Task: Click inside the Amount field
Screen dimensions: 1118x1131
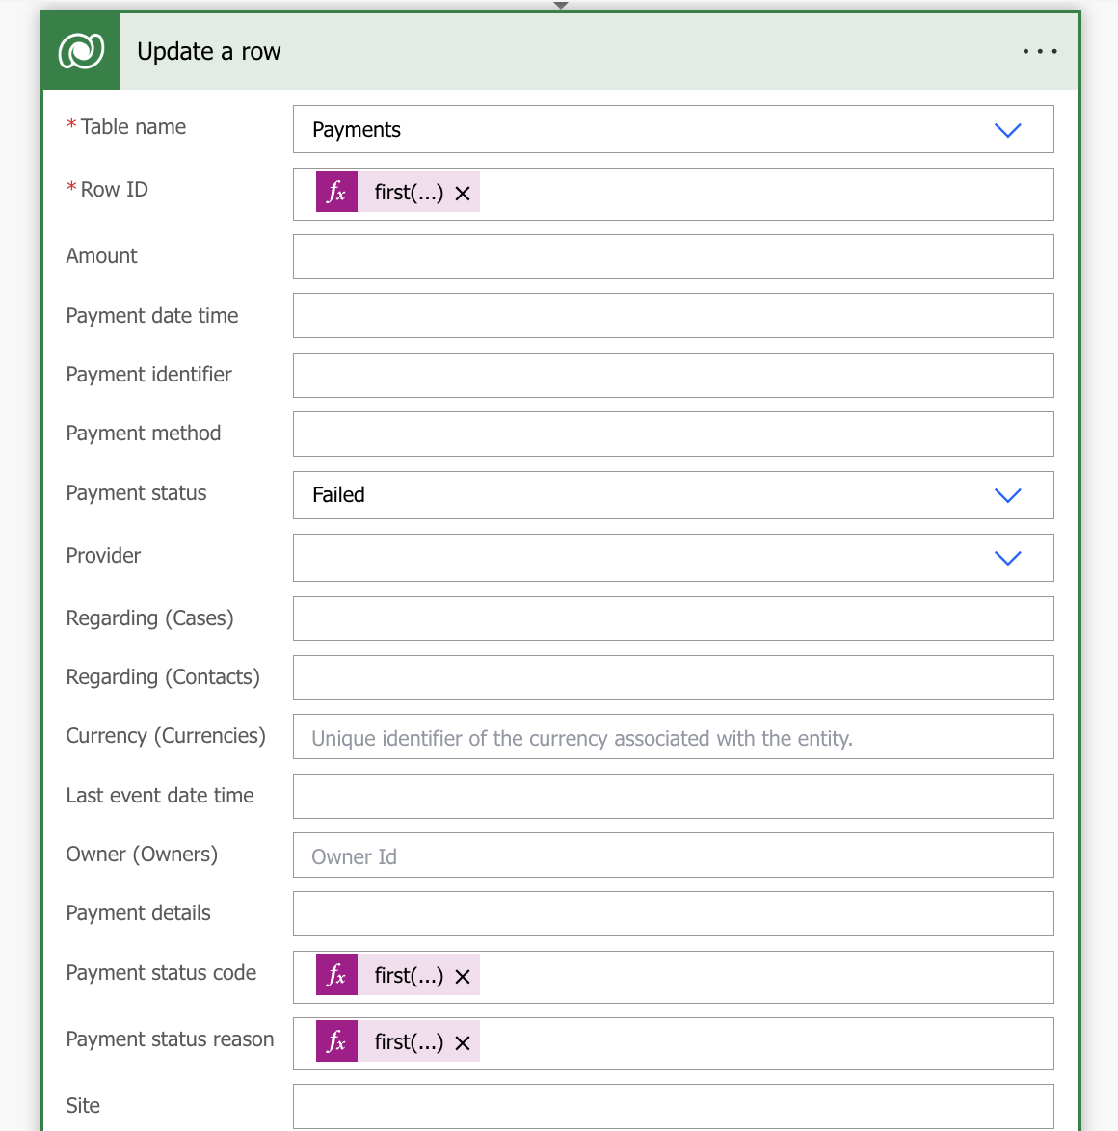Action: pos(673,256)
